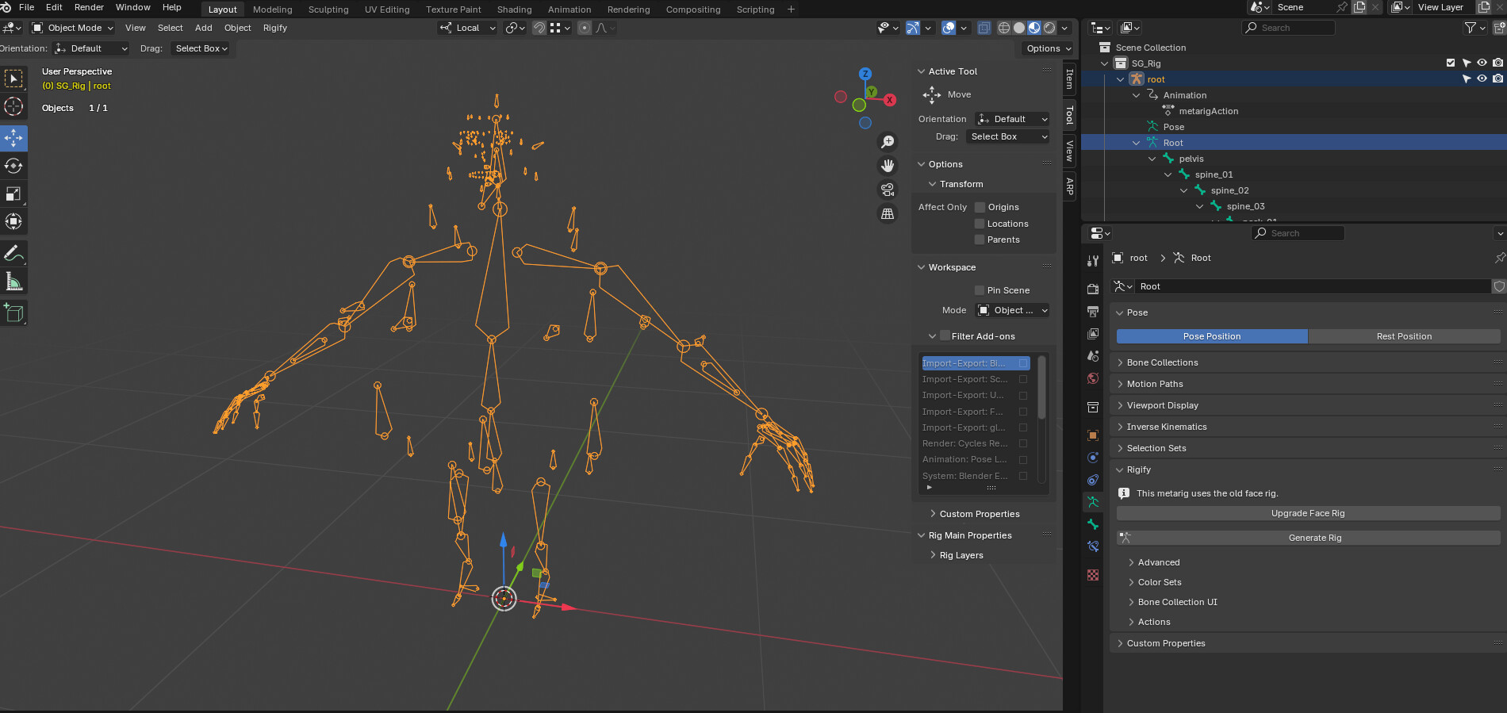Select the Measure tool

pos(13,281)
